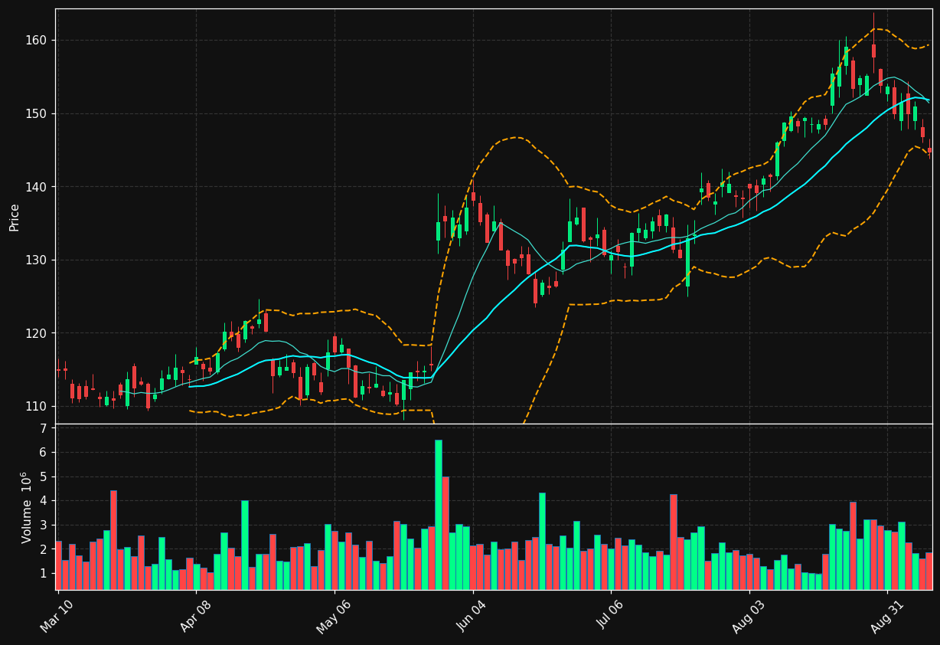The height and width of the screenshot is (645, 940).
Task: Pick the 5 tick on volume axis
Action: [x=44, y=476]
